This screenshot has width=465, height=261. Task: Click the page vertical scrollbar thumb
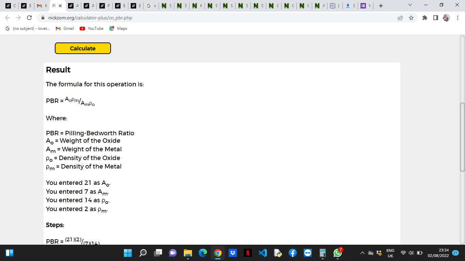(x=462, y=137)
